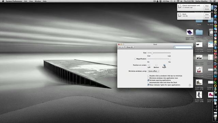Open the Genie effect dropdown
The width and height of the screenshot is (218, 123).
coord(153,71)
